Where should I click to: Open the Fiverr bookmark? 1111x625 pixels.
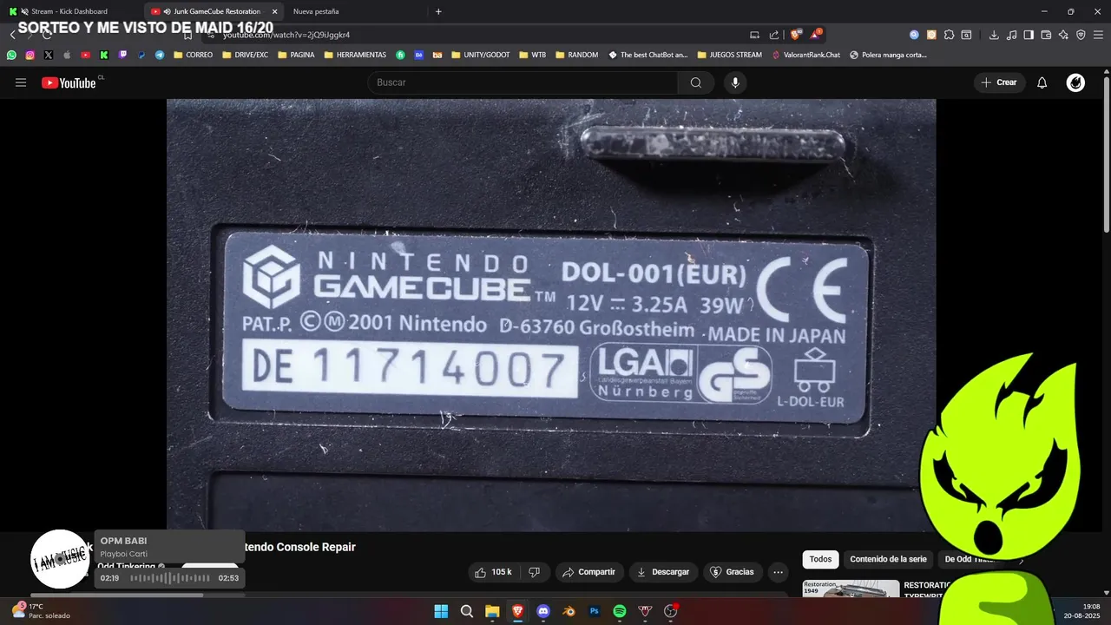400,55
